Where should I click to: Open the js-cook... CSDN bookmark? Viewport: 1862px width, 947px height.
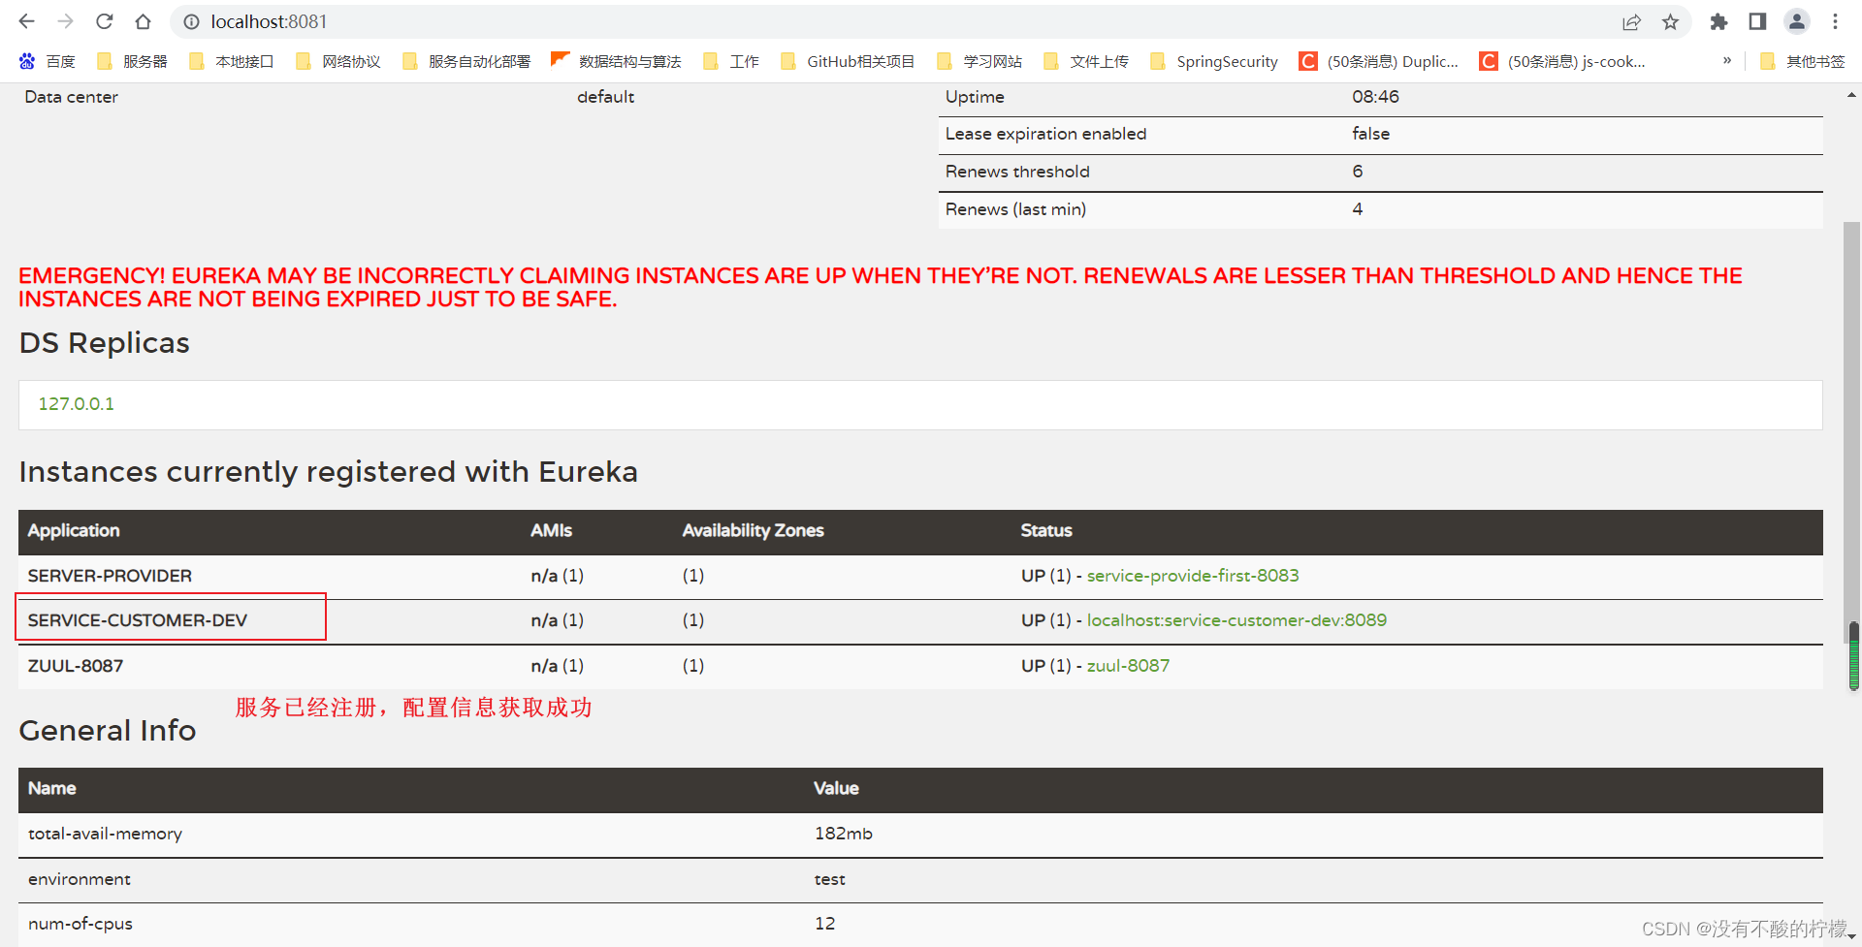1562,61
